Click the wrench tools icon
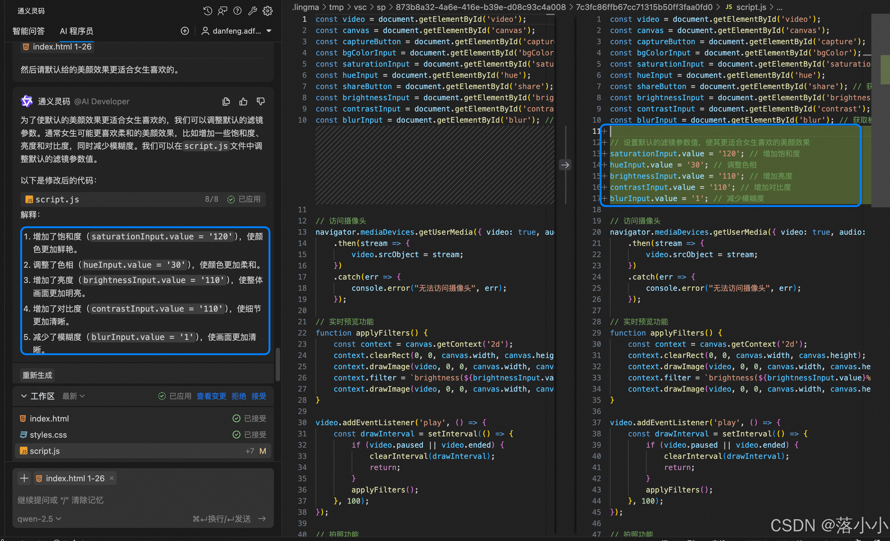This screenshot has height=541, width=890. point(252,11)
